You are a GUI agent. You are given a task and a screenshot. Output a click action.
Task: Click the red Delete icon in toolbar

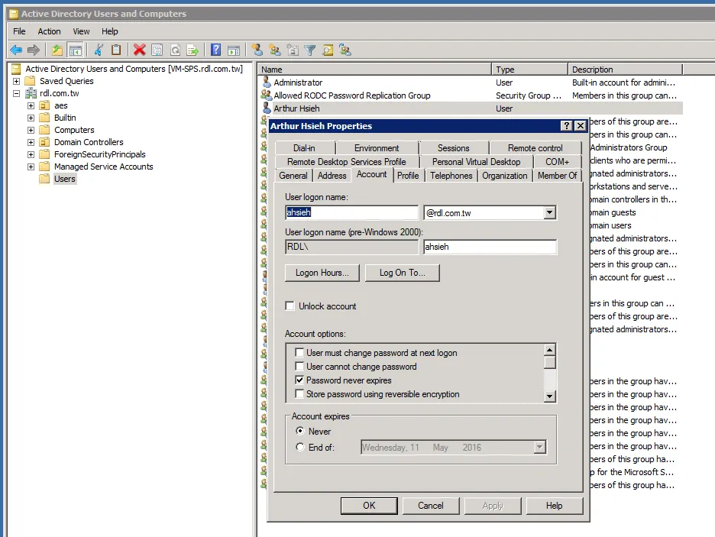(x=139, y=50)
